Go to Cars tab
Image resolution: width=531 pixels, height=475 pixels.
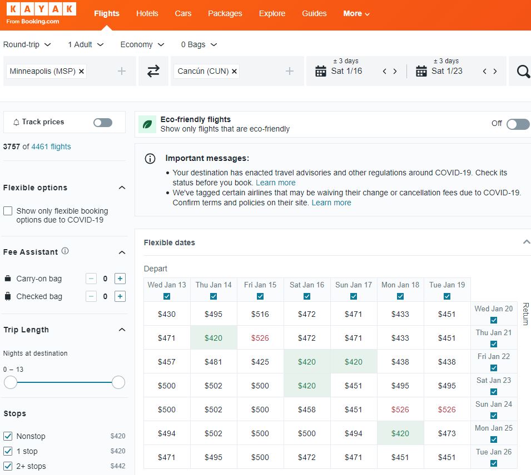click(x=183, y=13)
